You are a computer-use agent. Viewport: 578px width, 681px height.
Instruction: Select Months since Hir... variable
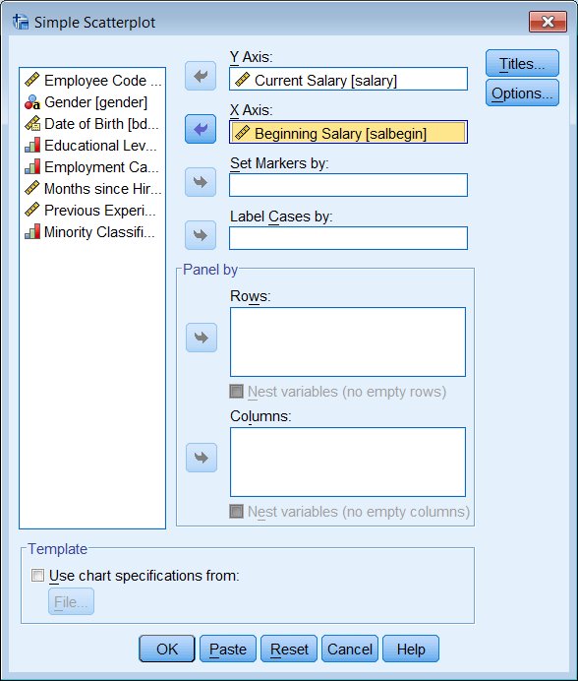click(92, 188)
